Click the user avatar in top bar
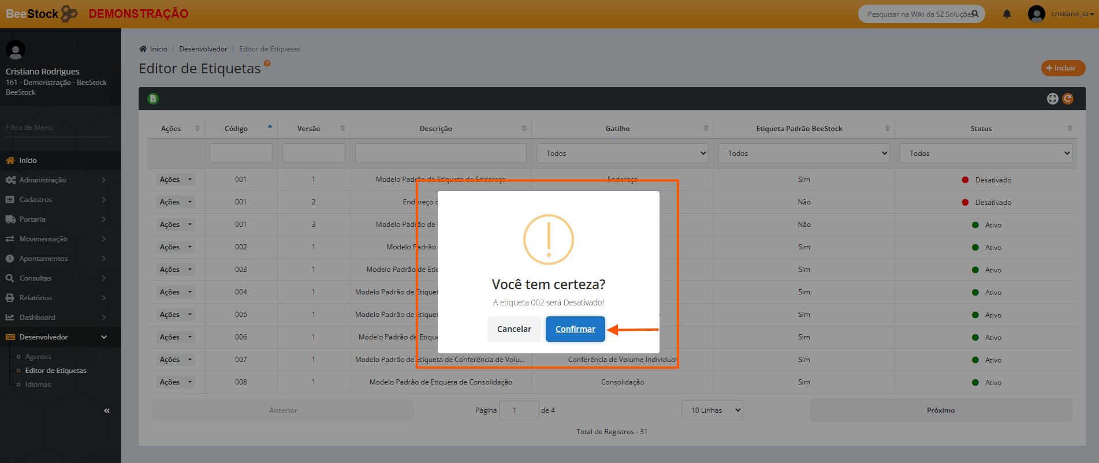1099x463 pixels. (1037, 14)
